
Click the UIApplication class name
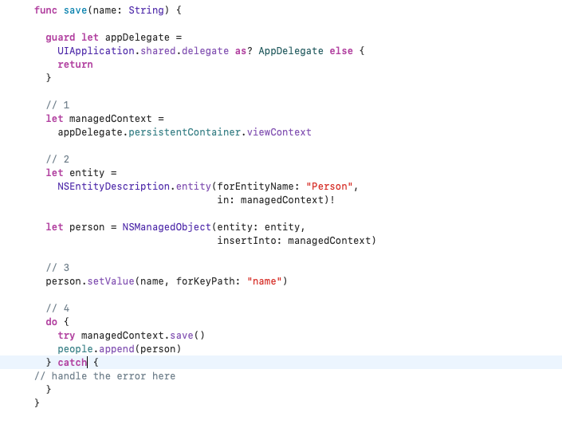[92, 51]
